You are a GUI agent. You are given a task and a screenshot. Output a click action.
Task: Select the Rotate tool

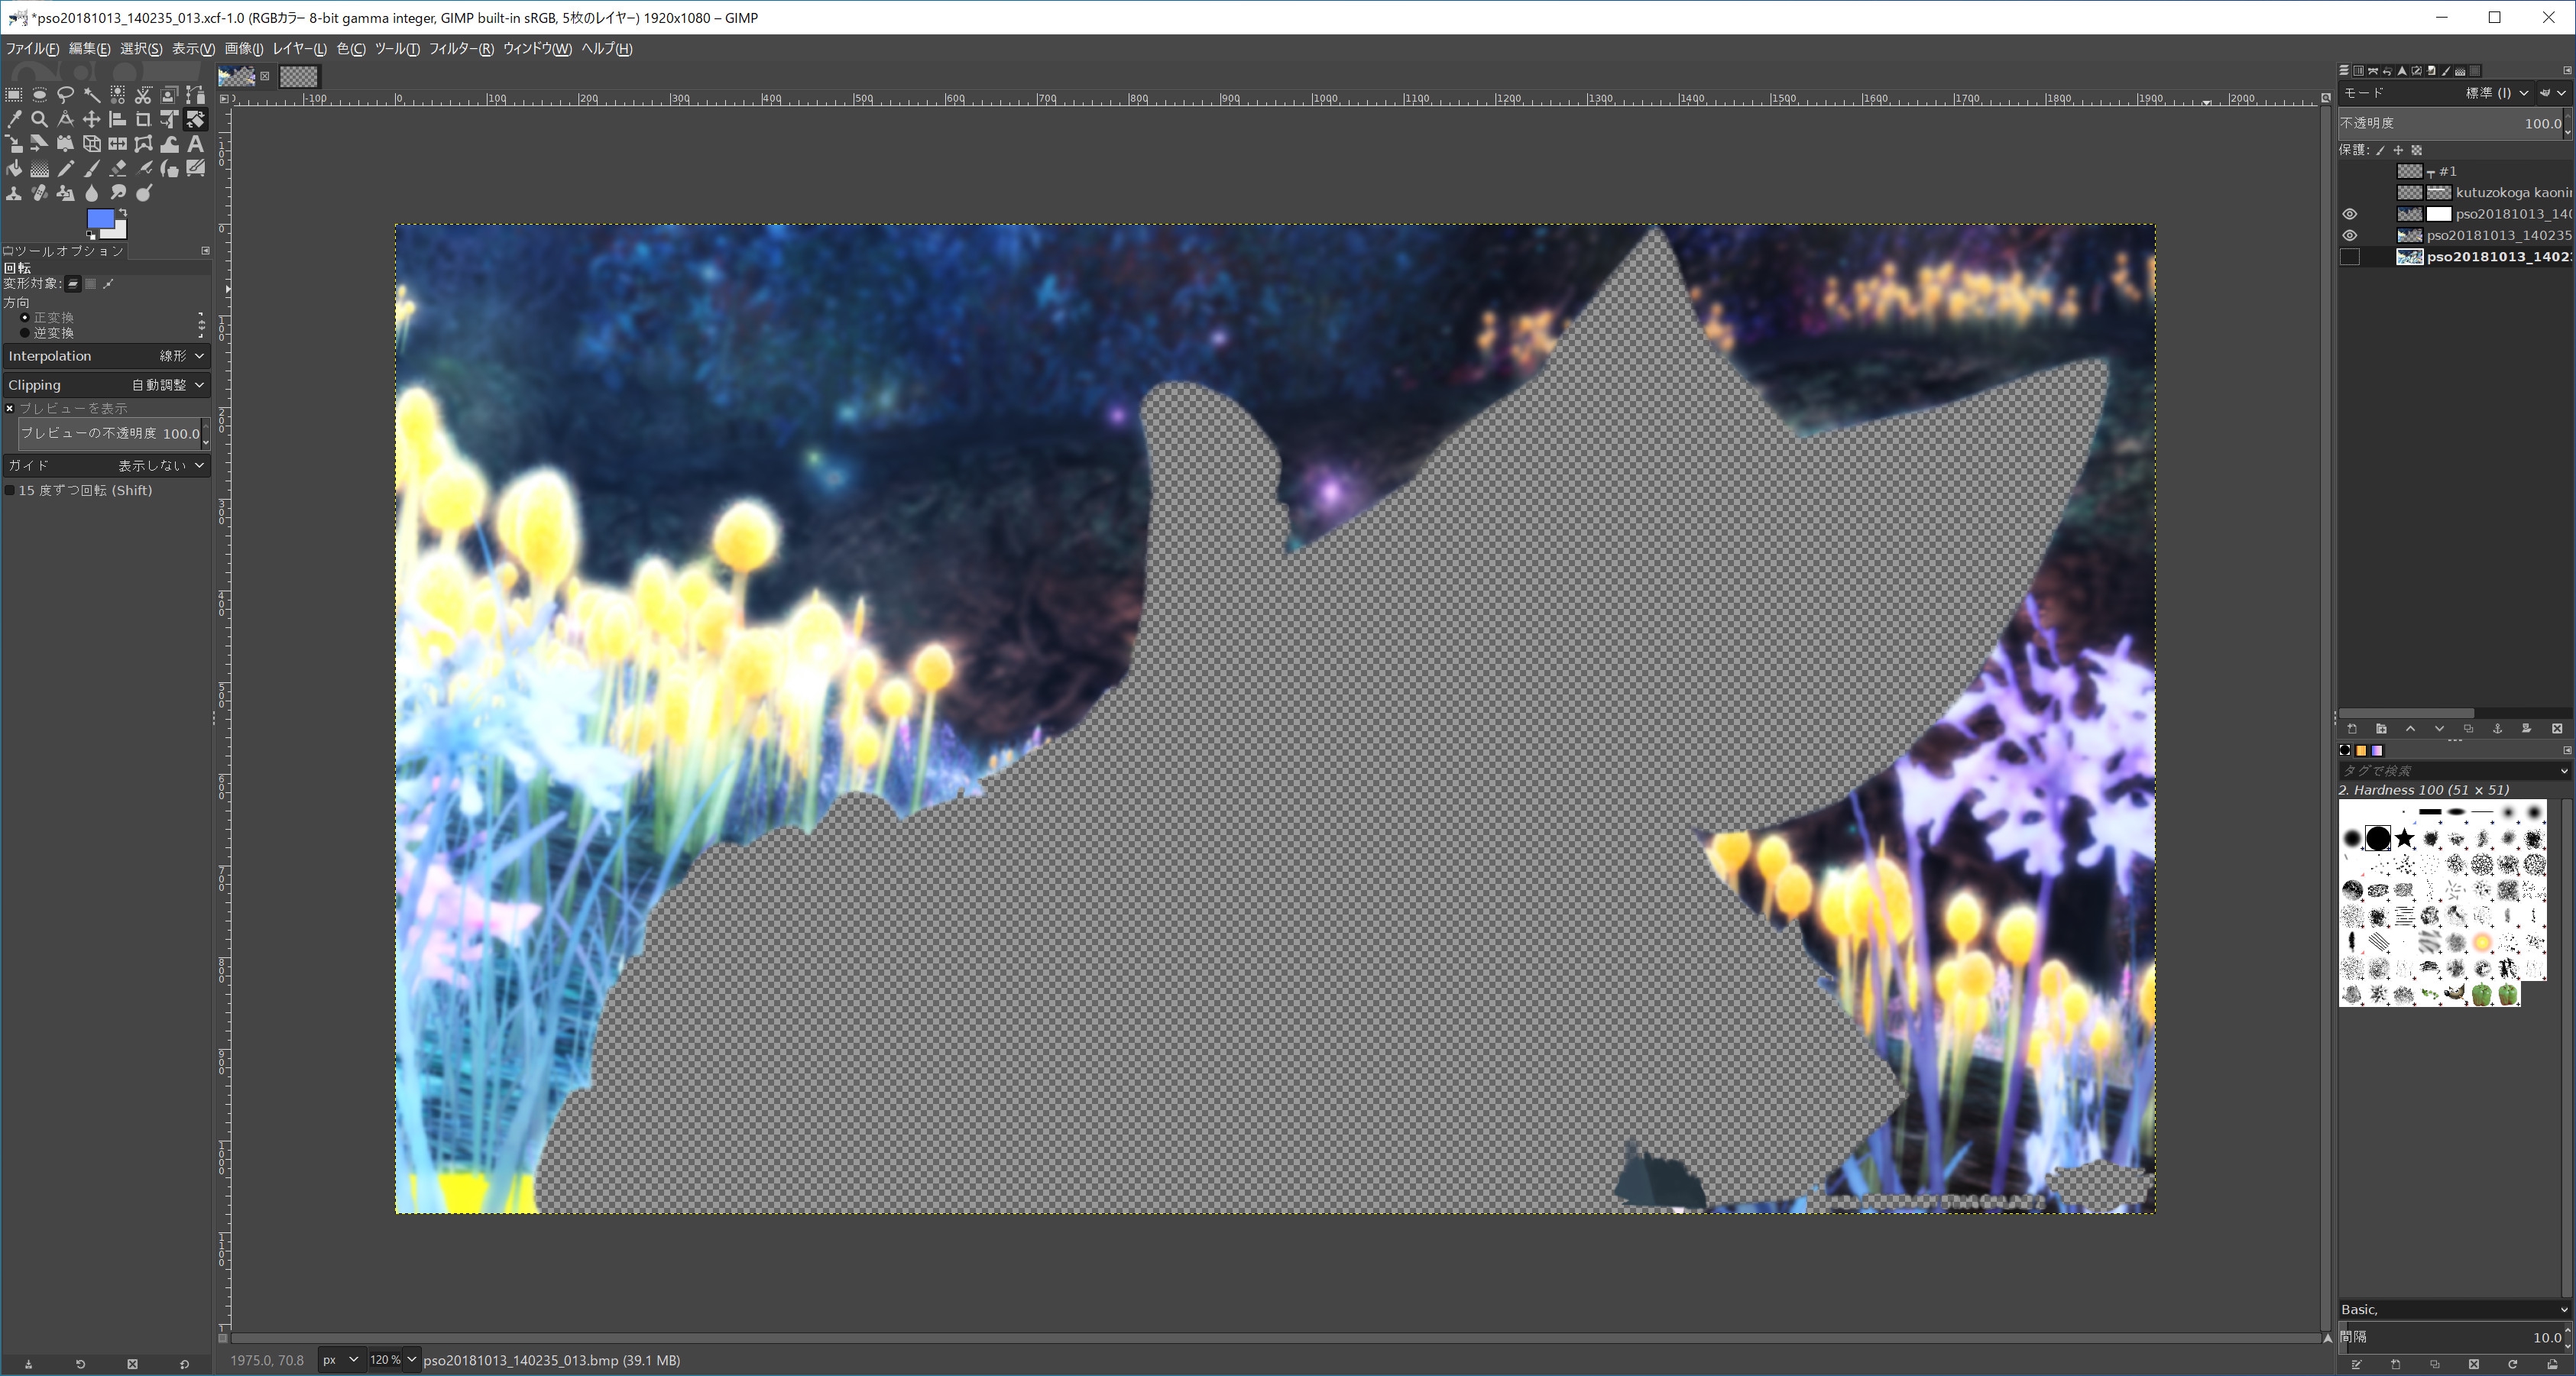click(x=196, y=120)
